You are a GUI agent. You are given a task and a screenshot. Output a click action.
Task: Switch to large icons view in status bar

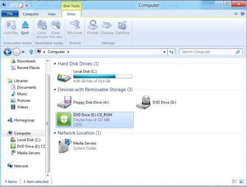241,181
